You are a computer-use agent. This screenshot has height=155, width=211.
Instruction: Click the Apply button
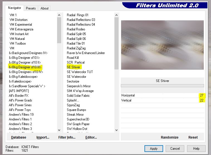tap(154, 149)
